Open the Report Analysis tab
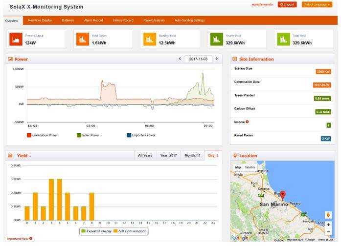This screenshot has height=246, width=341. pyautogui.click(x=154, y=20)
